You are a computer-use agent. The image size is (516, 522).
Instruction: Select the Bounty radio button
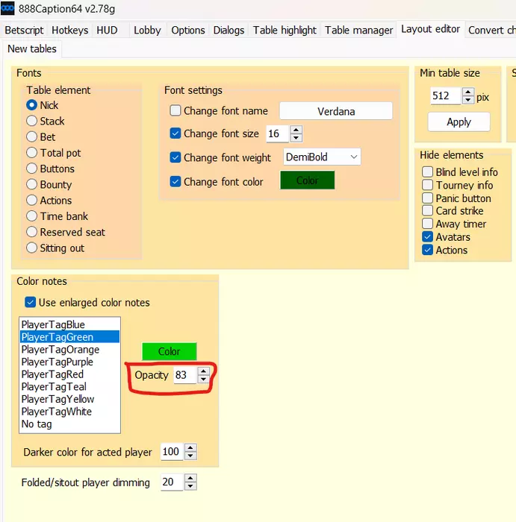(49, 184)
